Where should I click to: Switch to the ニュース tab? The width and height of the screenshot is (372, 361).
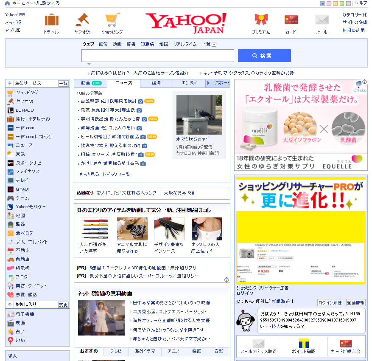click(x=123, y=83)
